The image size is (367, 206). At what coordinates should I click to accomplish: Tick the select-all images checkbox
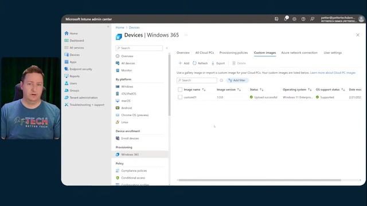(180, 89)
